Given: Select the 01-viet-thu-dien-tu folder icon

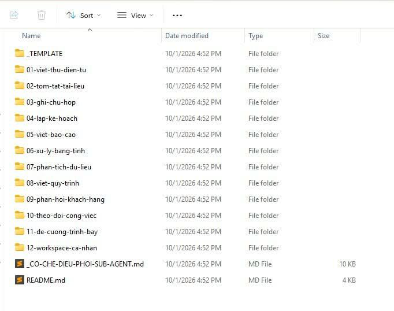Looking at the screenshot, I should point(20,69).
